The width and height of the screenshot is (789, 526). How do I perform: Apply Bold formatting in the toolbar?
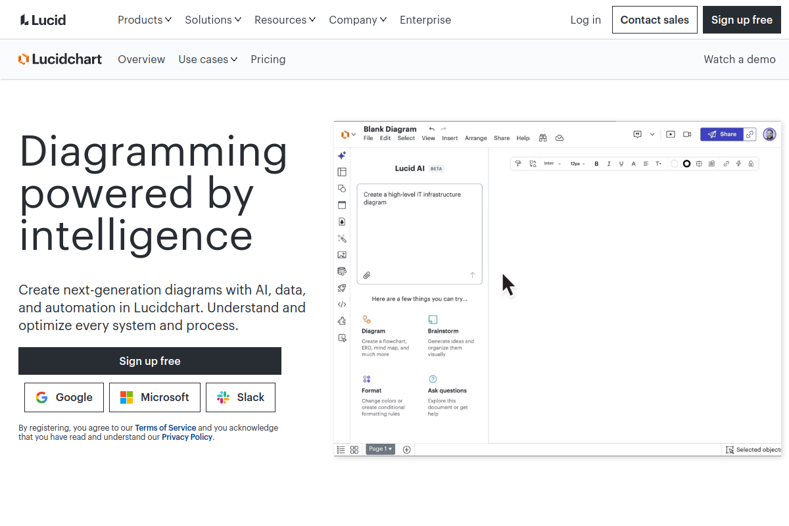(596, 164)
